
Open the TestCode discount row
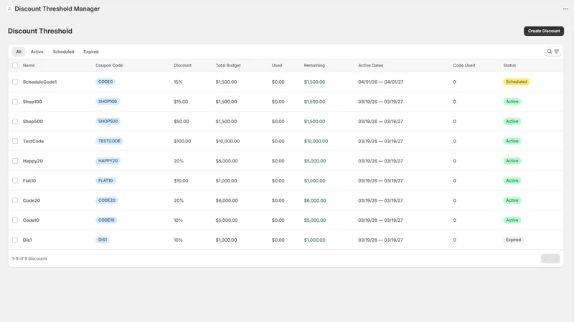286,141
